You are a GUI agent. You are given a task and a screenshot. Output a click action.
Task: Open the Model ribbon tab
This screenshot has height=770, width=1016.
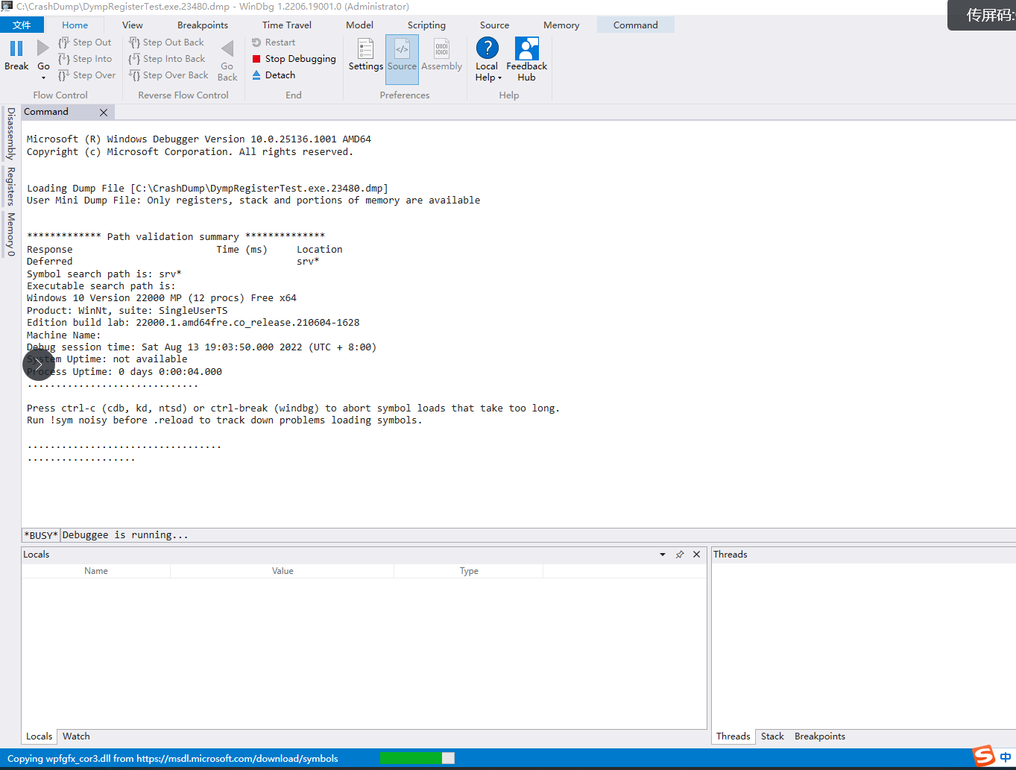point(359,25)
